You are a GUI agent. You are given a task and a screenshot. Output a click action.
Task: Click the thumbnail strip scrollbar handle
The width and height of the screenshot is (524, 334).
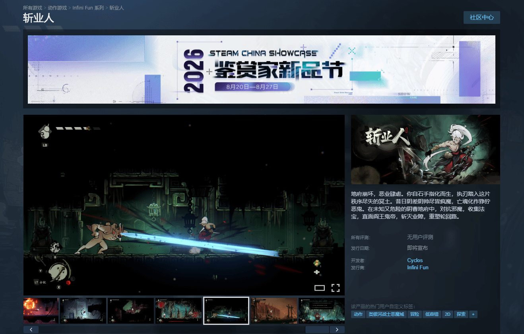tap(317, 330)
